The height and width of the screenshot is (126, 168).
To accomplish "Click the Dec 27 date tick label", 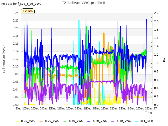I will click(152, 108).
